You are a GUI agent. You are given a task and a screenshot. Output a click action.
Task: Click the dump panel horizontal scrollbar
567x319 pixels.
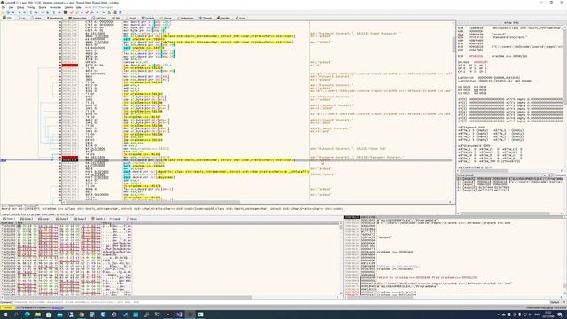tap(170, 298)
